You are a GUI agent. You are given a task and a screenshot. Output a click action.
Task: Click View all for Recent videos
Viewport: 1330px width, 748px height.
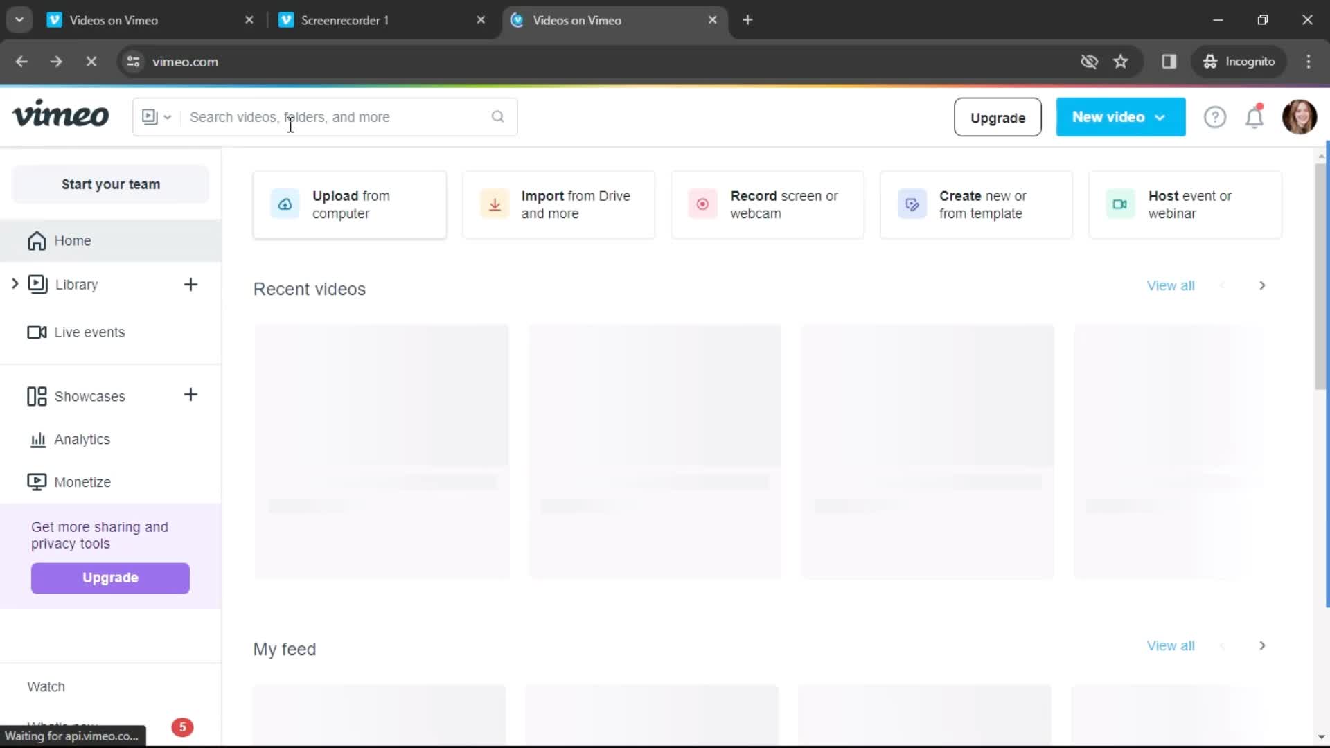1171,285
